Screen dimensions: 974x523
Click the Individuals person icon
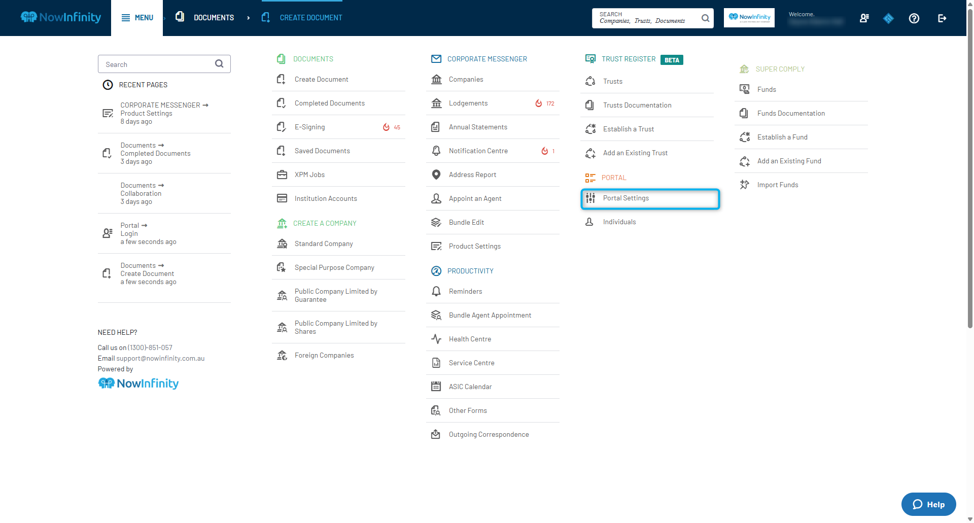tap(589, 222)
